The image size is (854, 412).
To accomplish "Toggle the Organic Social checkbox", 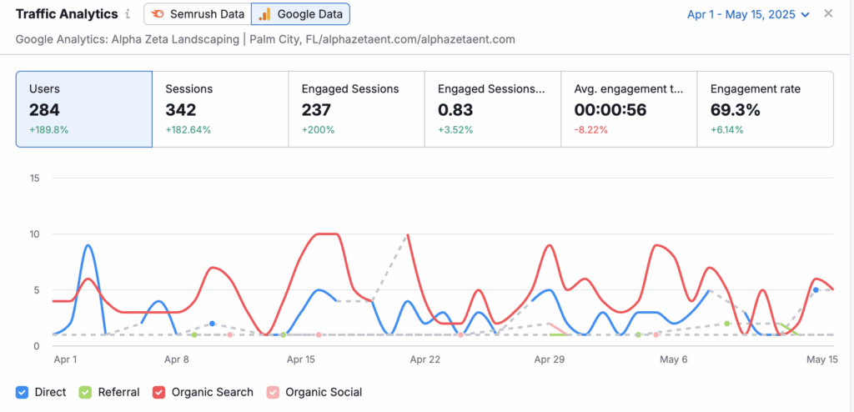I will pyautogui.click(x=272, y=392).
